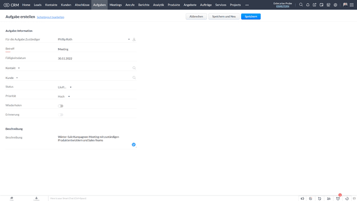Click the Betreff field containing Meeting

pos(97,49)
